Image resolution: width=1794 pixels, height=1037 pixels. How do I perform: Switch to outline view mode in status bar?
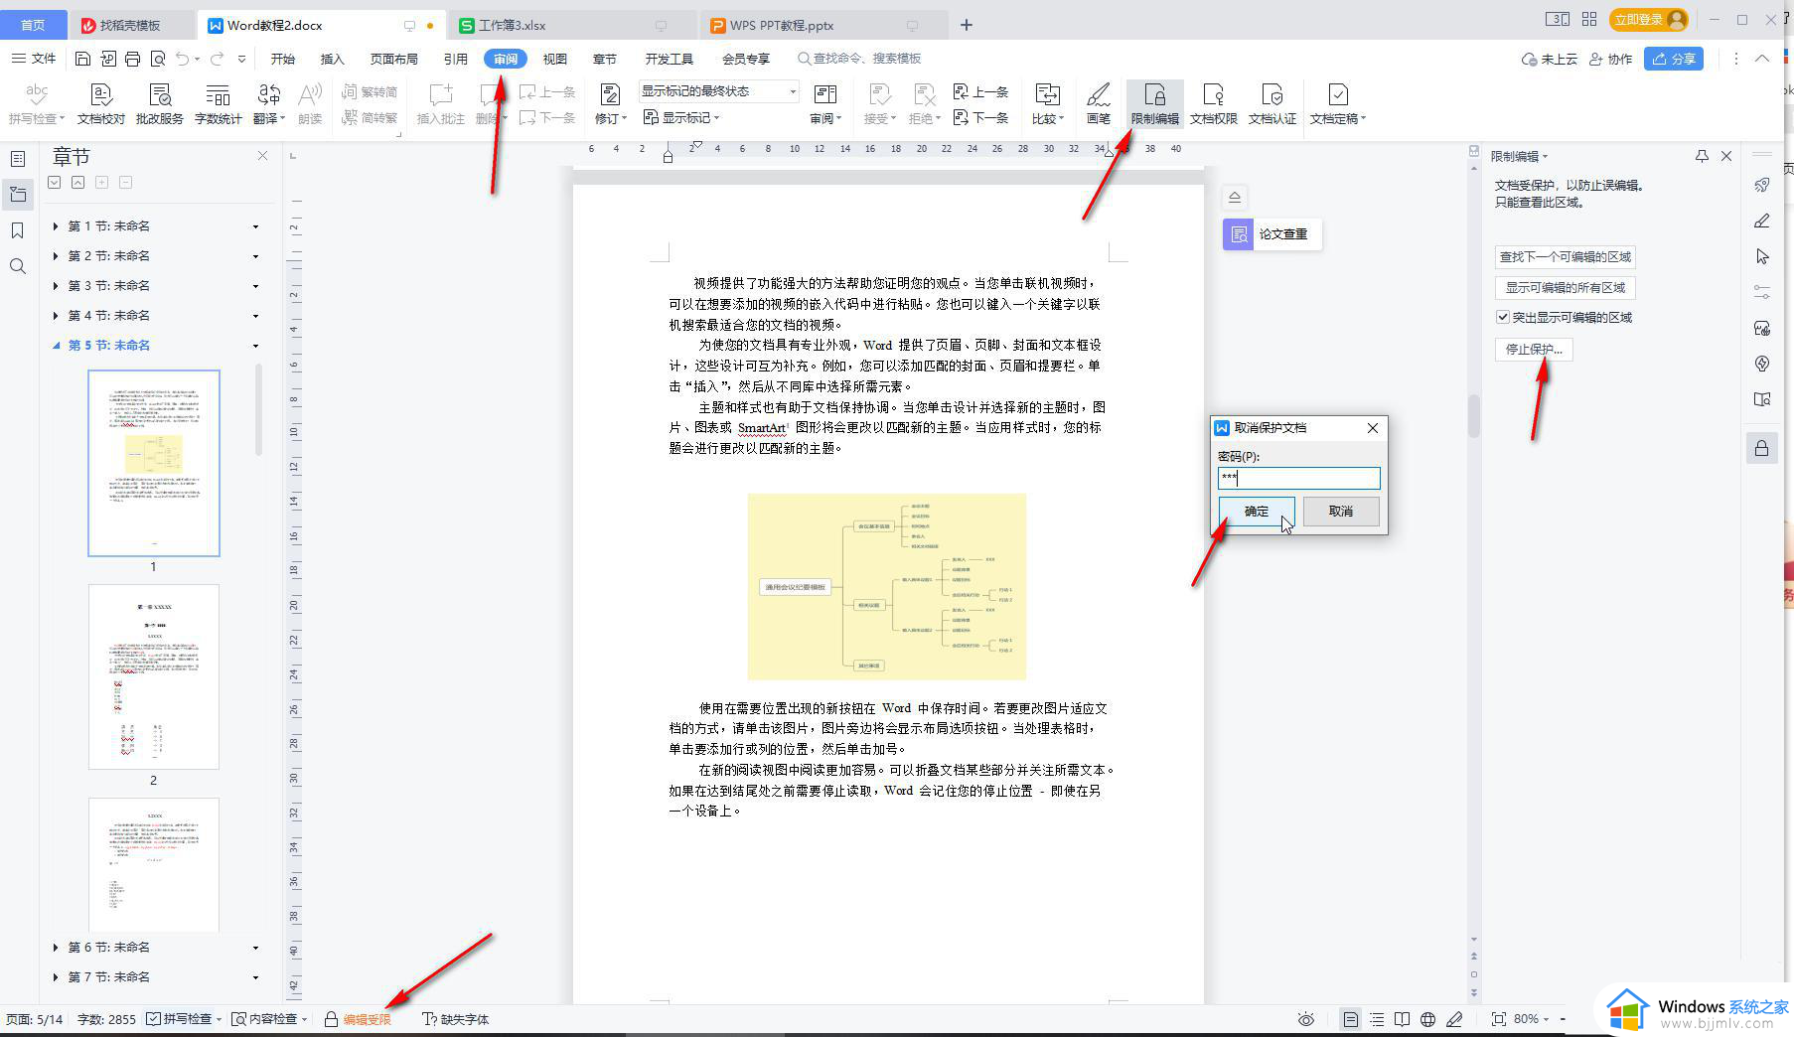coord(1377,1019)
